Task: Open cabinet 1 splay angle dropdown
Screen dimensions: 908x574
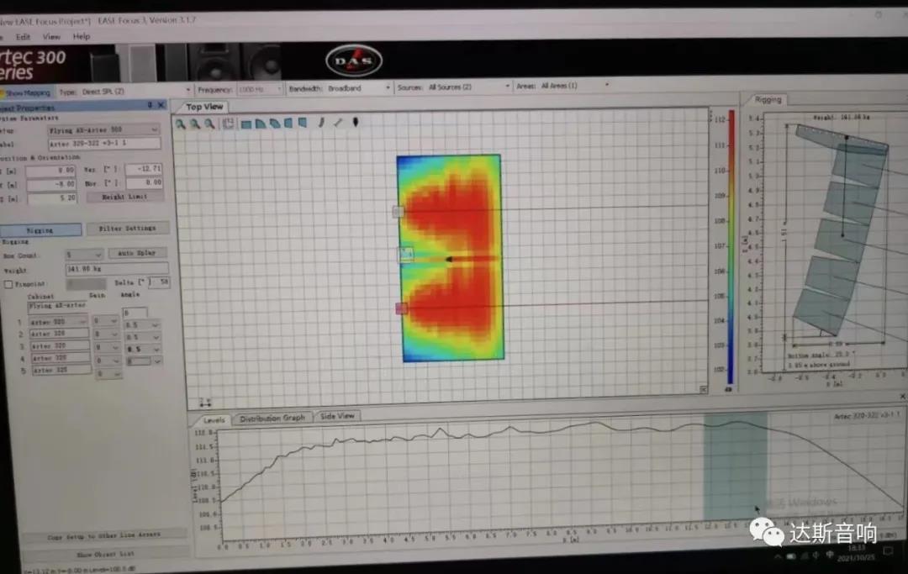Action: [155, 325]
